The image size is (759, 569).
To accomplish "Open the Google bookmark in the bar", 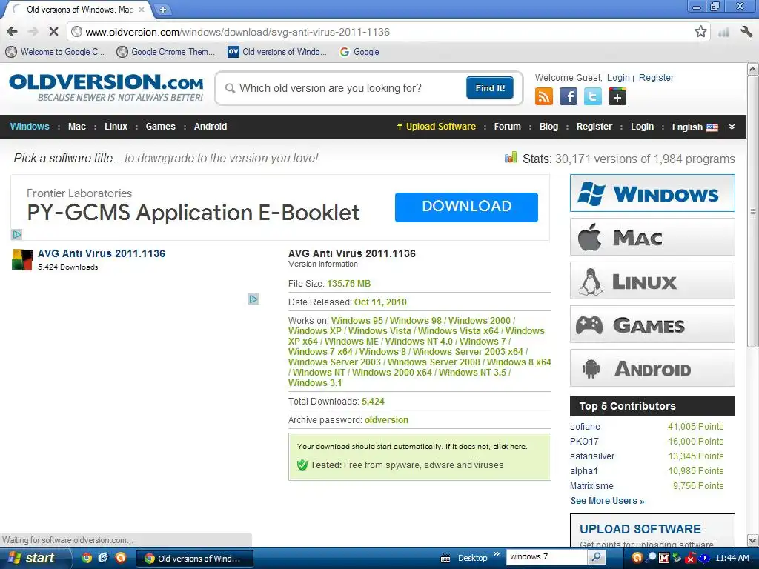I will tap(359, 52).
